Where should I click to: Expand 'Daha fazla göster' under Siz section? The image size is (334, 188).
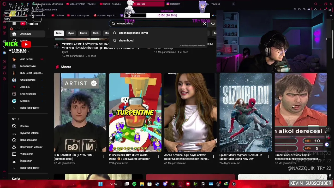[28, 168]
